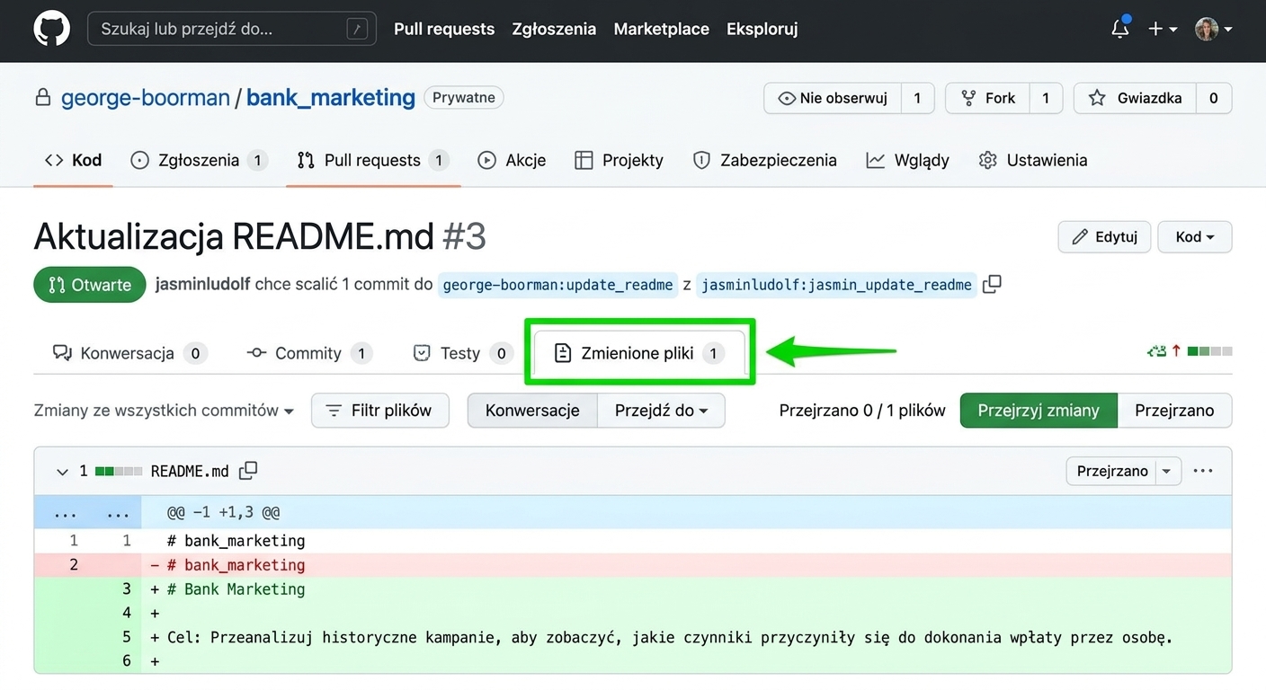
Task: Switch to the Testy tab
Action: pos(462,353)
